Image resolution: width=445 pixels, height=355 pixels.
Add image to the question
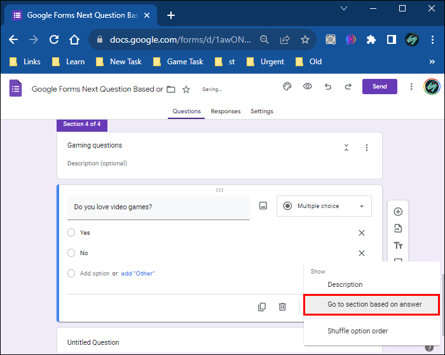point(263,206)
